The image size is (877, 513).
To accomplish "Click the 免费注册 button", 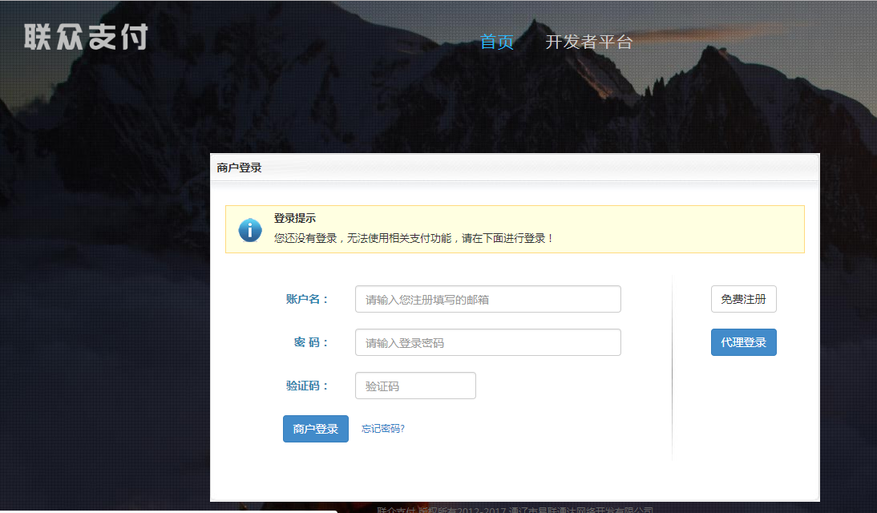I will [x=743, y=299].
